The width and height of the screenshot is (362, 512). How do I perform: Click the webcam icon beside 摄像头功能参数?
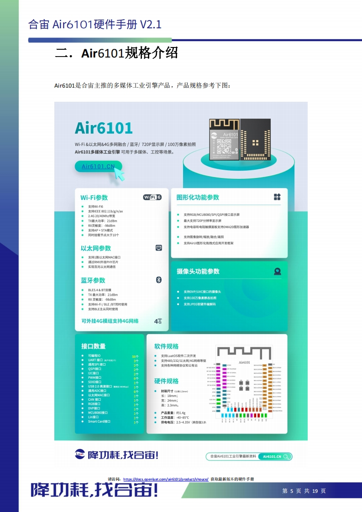(277, 271)
